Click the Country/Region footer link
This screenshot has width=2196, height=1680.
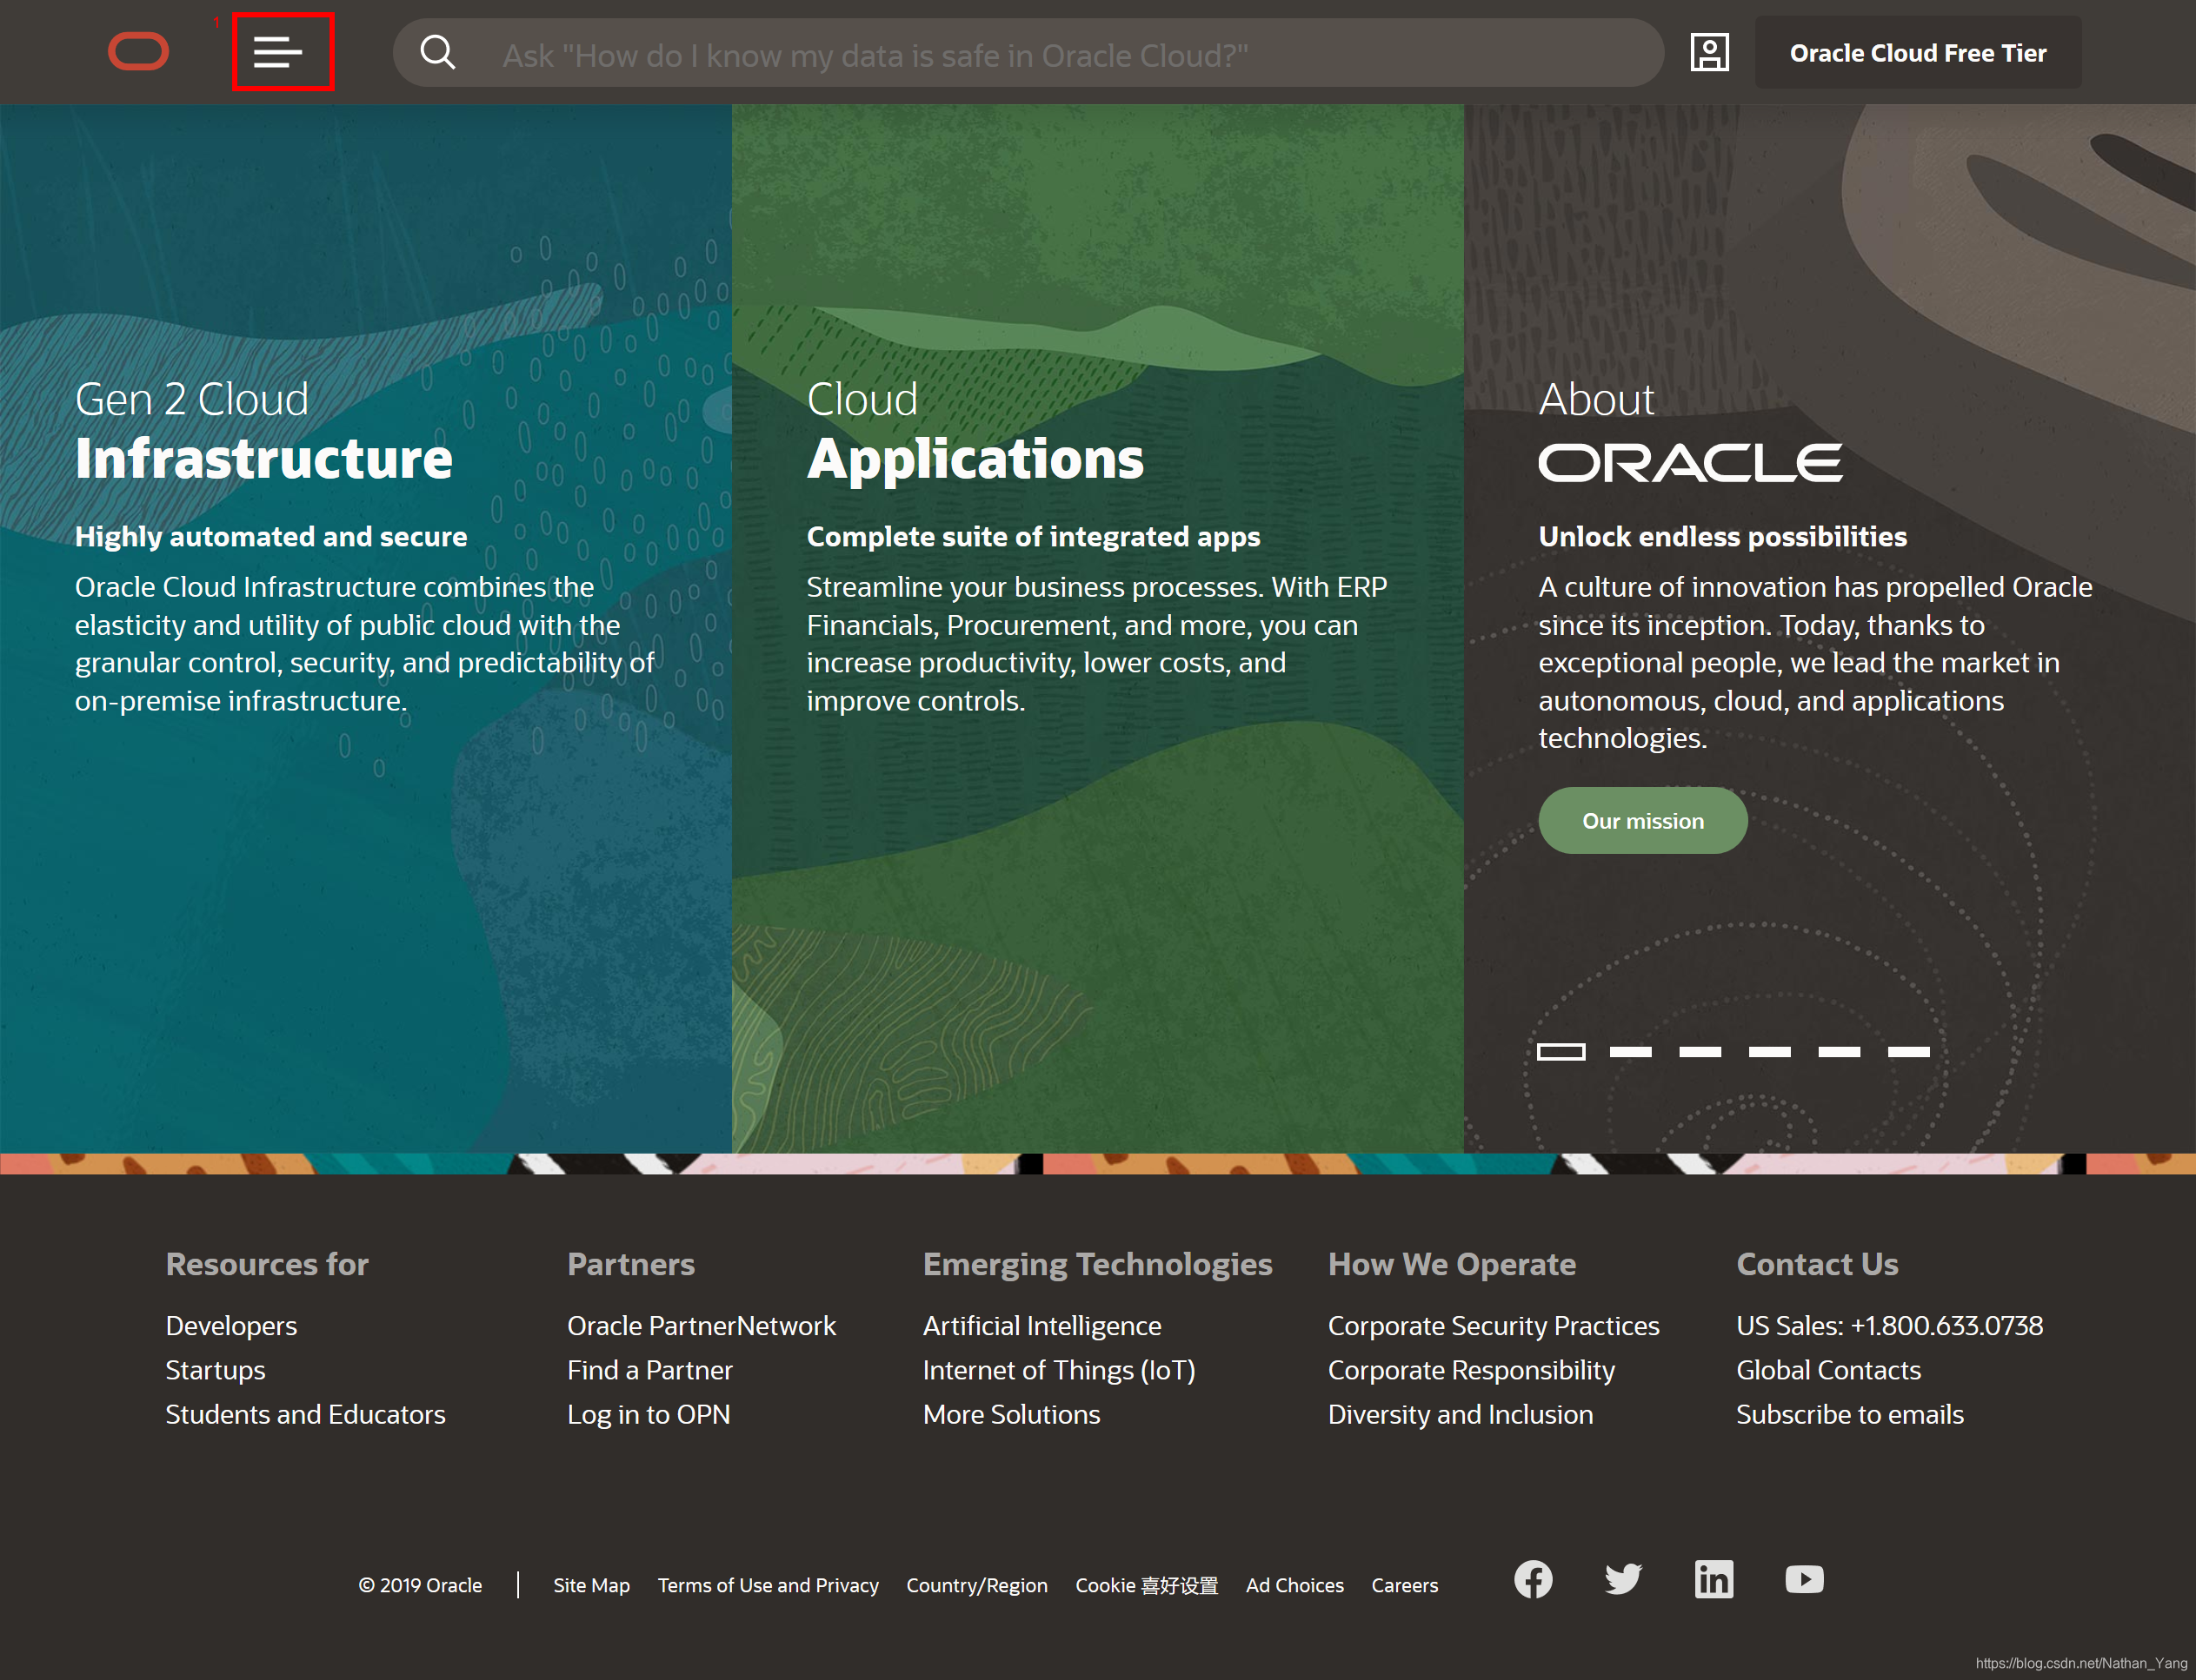click(976, 1585)
